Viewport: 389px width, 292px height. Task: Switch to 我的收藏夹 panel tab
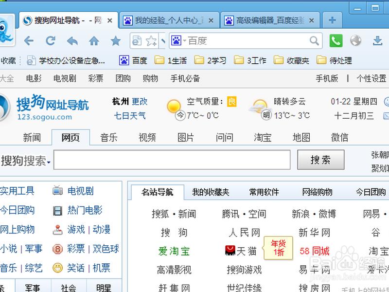[x=211, y=192]
